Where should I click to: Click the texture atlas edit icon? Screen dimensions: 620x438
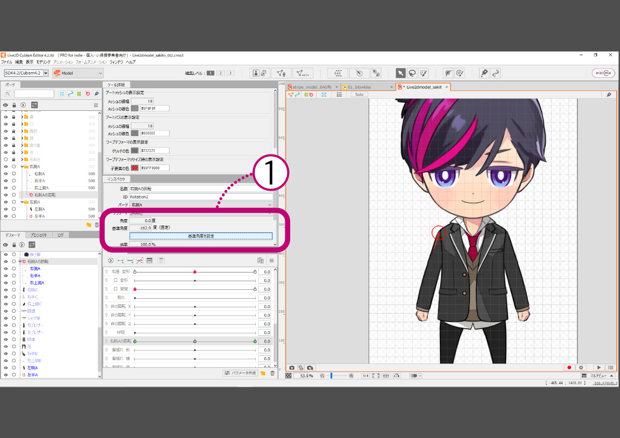coord(260,73)
